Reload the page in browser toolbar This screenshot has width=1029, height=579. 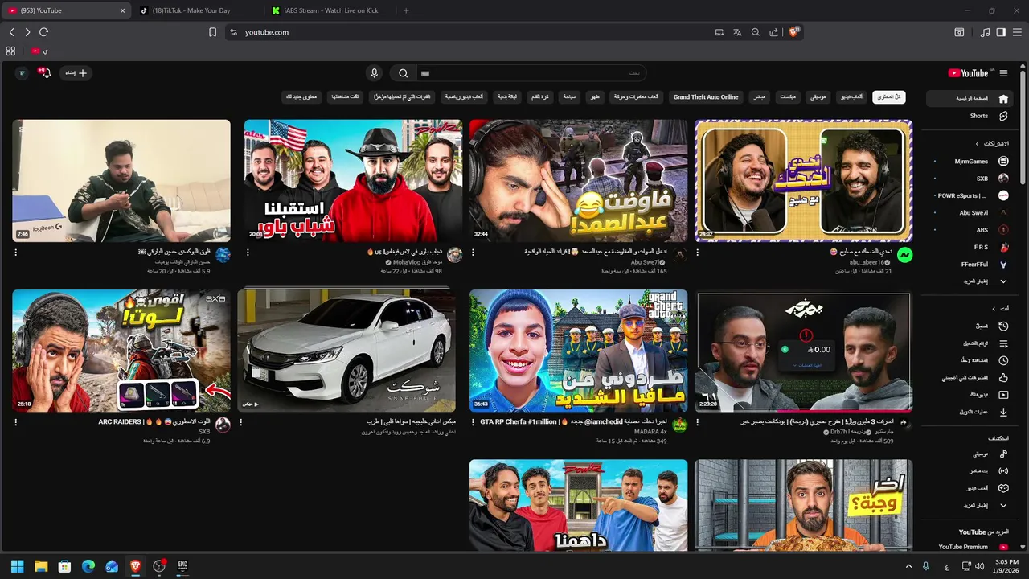pyautogui.click(x=43, y=32)
